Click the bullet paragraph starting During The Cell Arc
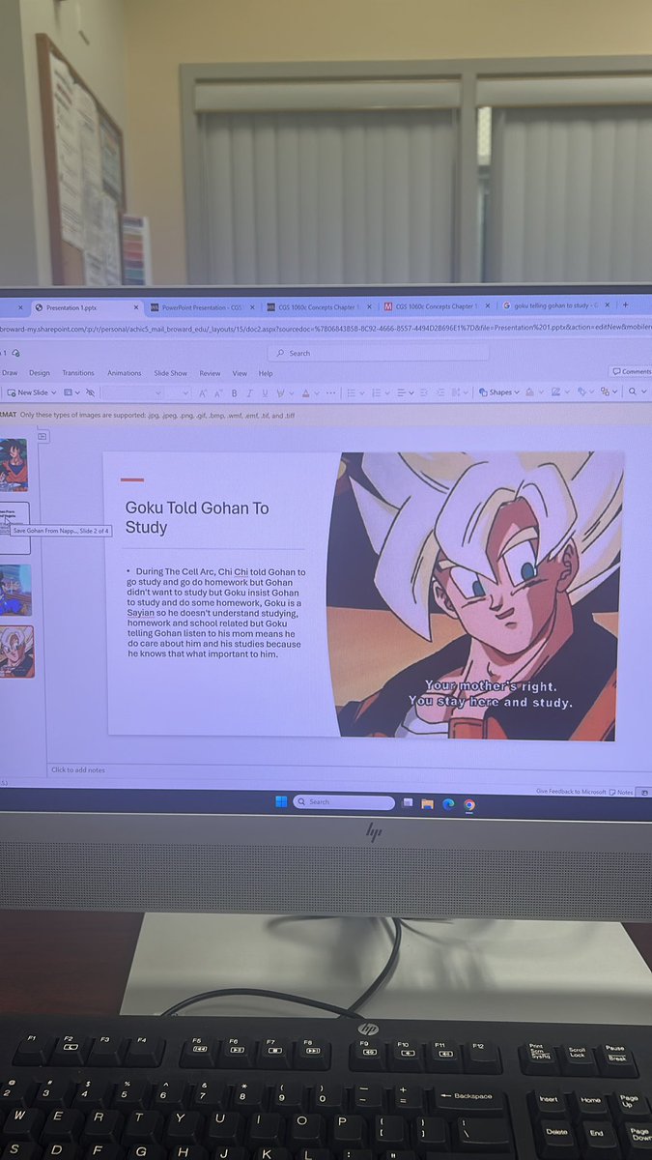Viewport: 652px width, 1160px height. point(215,613)
